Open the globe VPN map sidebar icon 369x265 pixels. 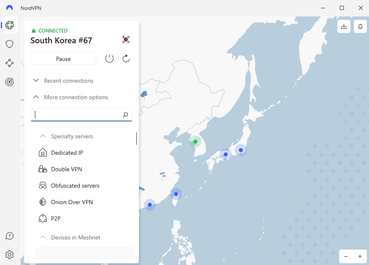point(9,25)
